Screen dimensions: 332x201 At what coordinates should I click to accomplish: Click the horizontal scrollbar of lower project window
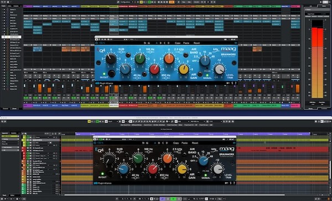174,195
